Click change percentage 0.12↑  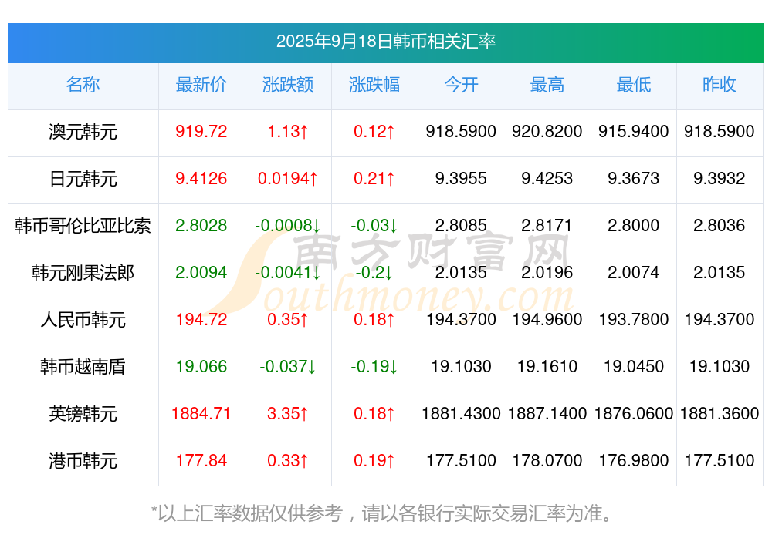[x=374, y=132]
